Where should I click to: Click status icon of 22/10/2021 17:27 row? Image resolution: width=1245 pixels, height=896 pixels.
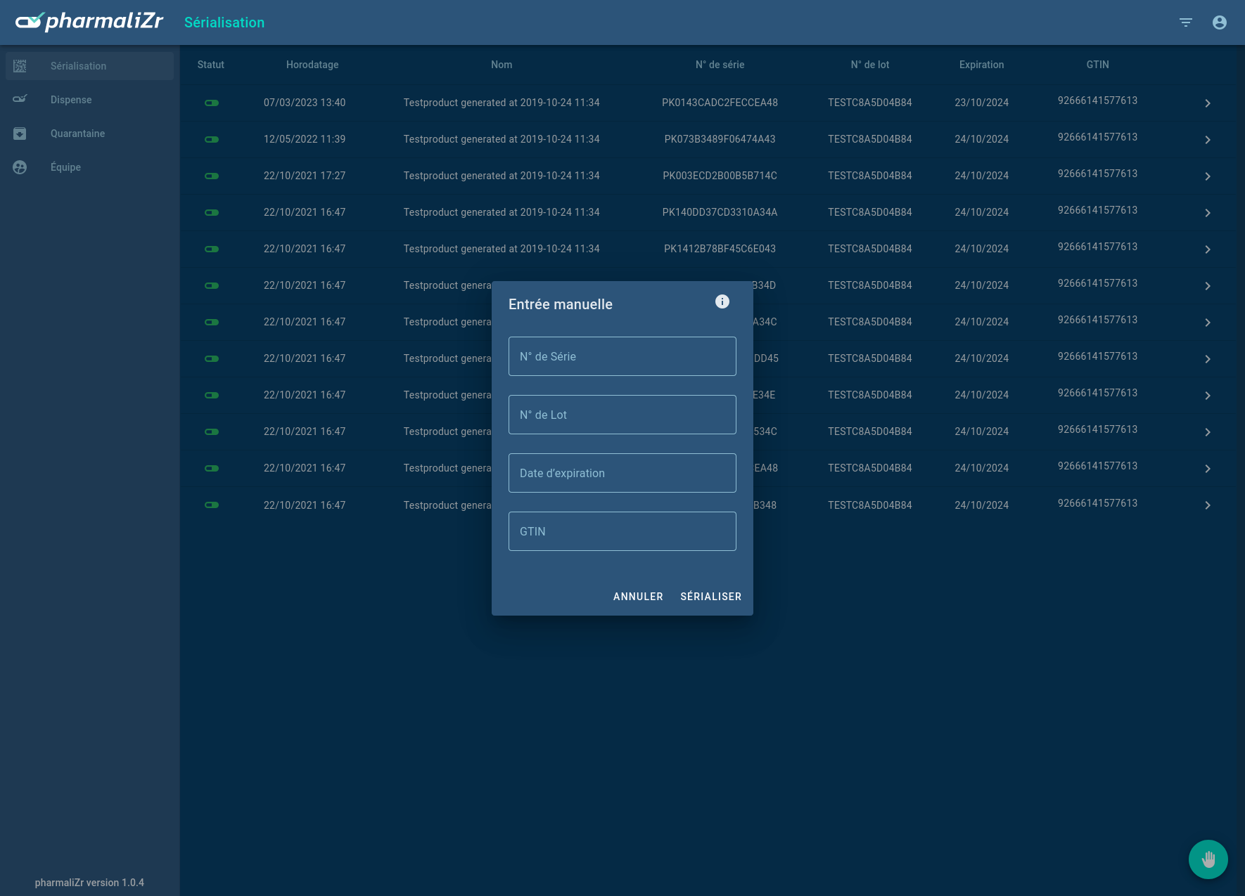[x=212, y=176]
